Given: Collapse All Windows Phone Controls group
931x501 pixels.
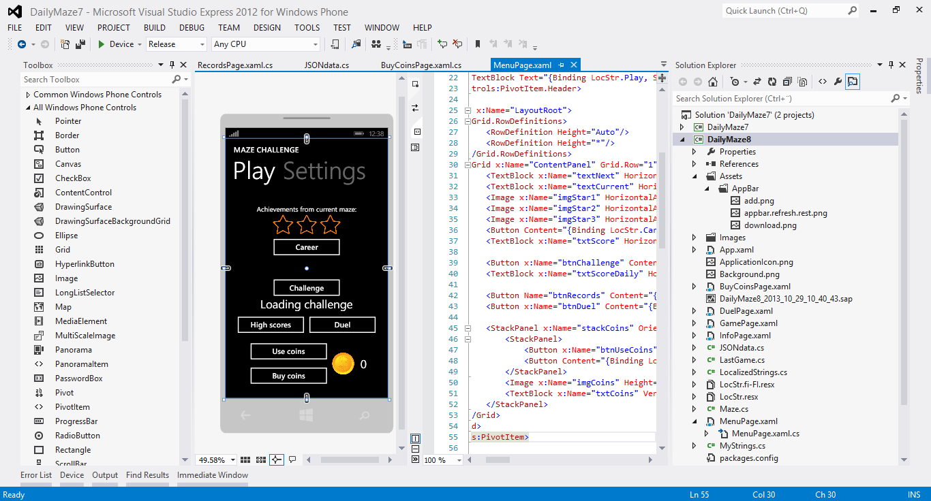Looking at the screenshot, I should coord(29,108).
